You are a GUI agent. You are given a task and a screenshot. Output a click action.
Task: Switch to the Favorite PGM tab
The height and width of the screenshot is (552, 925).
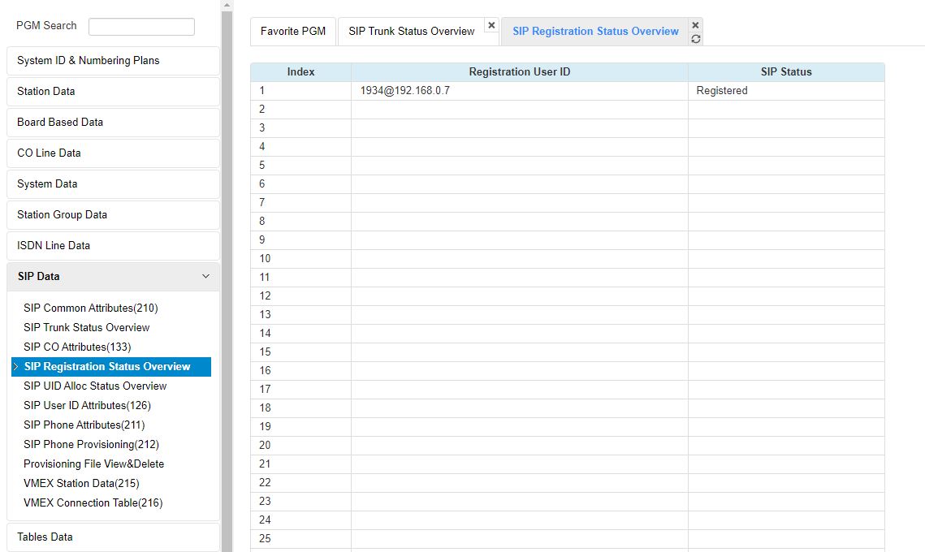[292, 32]
